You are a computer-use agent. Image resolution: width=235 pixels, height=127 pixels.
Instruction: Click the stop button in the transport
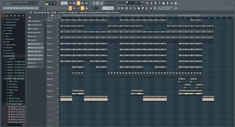[54, 3]
